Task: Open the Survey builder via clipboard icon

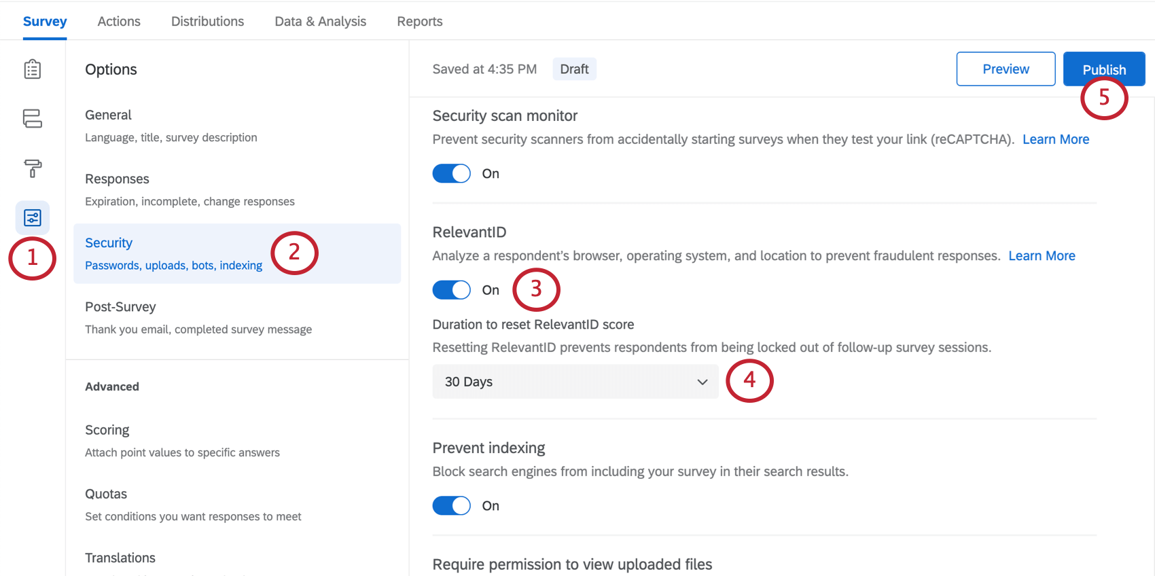Action: pos(32,69)
